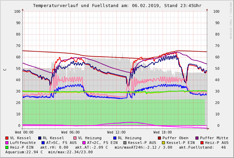Select the purple Puffer Mitte legend swatch
The width and height of the screenshot is (234, 158).
tap(197, 138)
